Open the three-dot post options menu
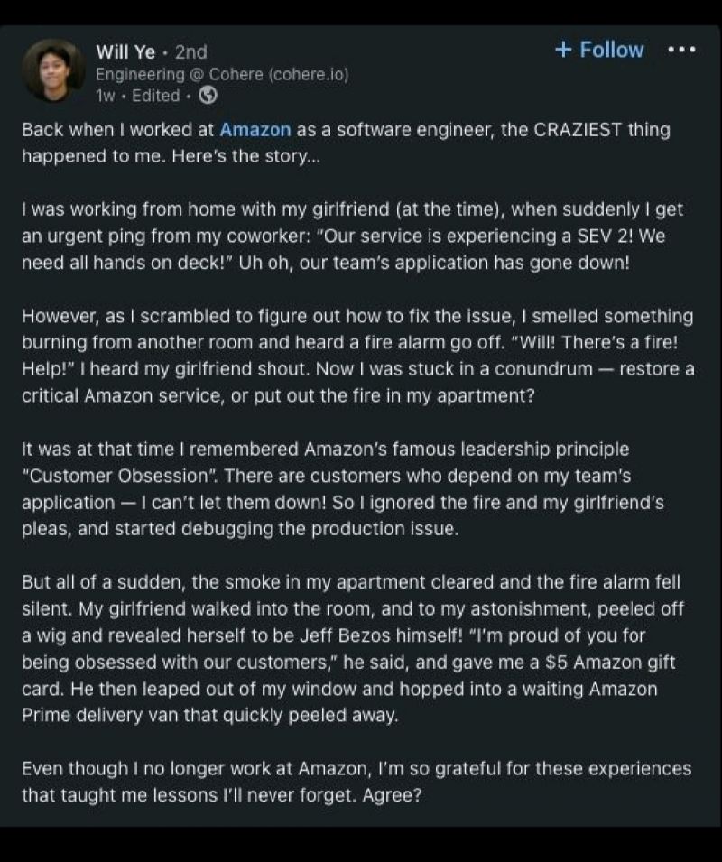 click(681, 50)
